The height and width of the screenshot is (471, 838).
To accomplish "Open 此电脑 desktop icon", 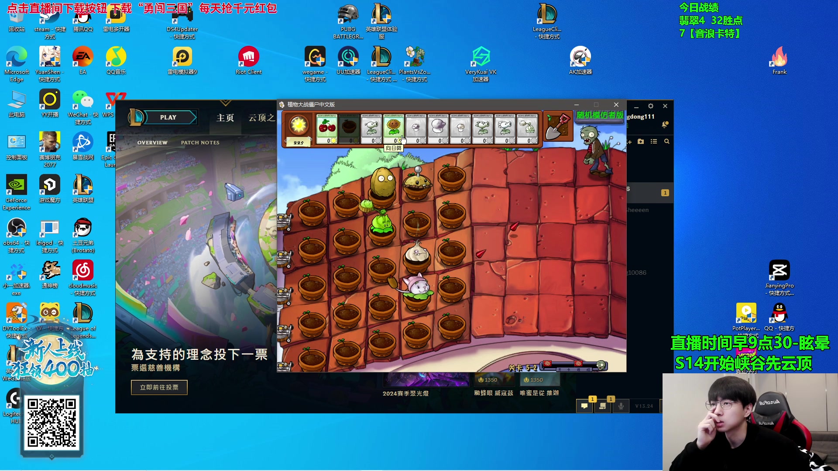I will 17,103.
